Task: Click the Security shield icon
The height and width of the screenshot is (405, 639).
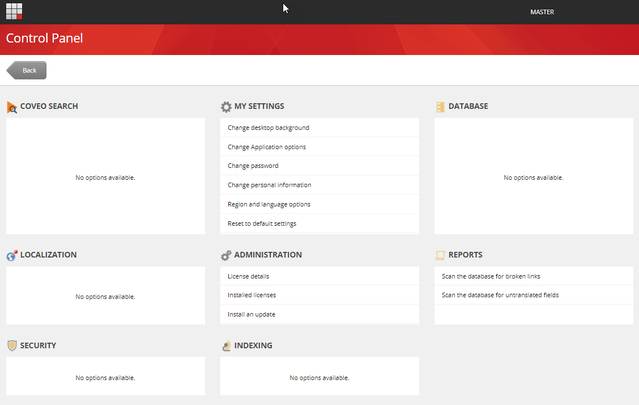Action: pyautogui.click(x=11, y=345)
